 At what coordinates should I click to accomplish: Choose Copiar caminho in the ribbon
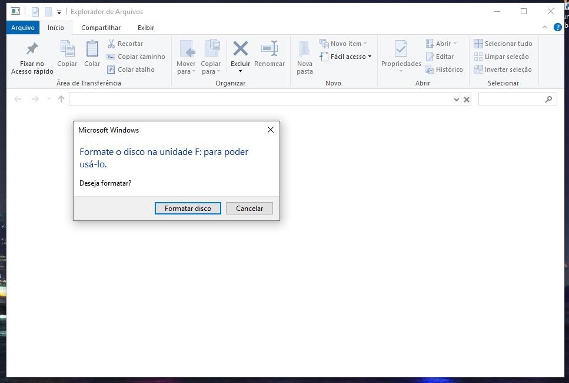pos(136,57)
